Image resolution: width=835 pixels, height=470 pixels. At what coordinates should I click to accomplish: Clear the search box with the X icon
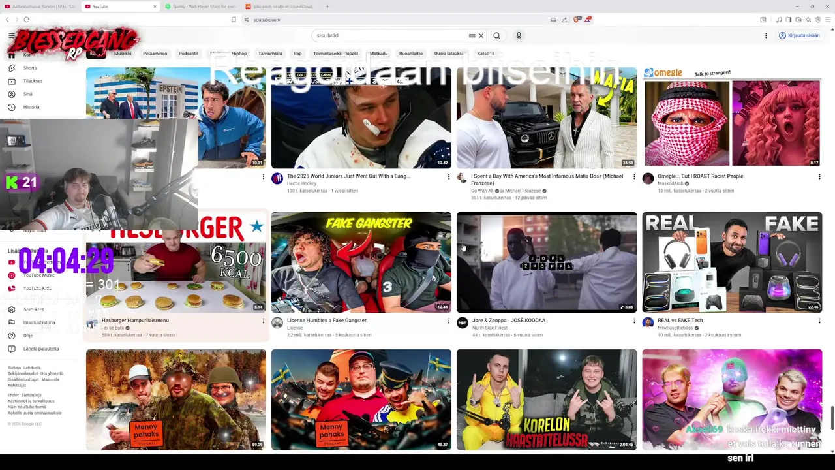(x=481, y=36)
